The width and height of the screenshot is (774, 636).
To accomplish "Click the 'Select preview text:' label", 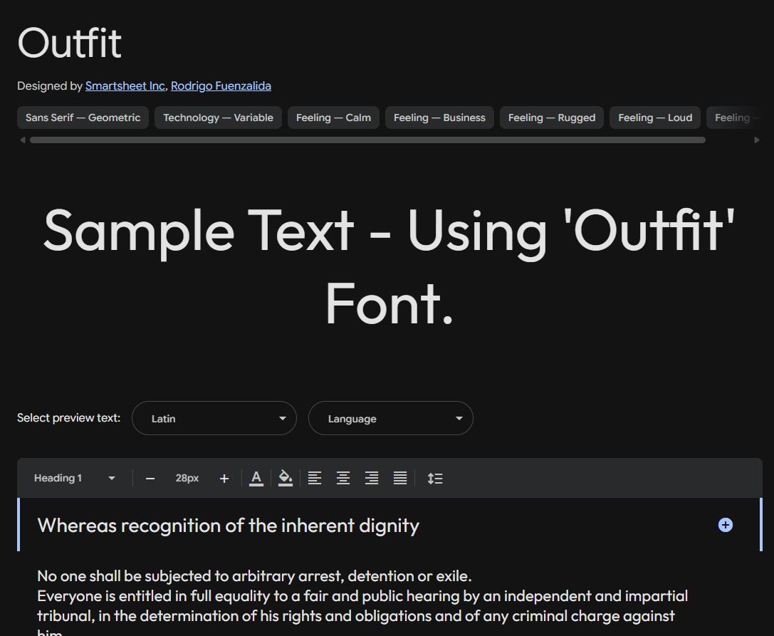I will pos(68,418).
